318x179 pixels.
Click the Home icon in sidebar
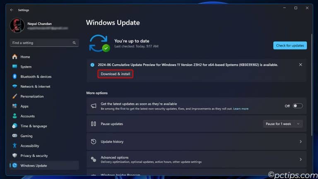pos(15,57)
